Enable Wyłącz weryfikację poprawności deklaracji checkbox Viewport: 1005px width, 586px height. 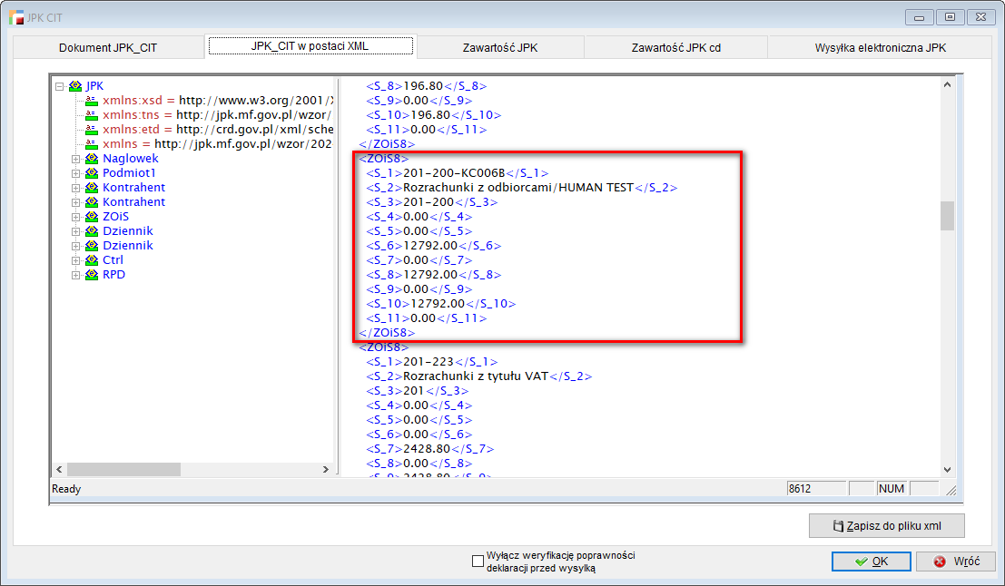tap(478, 562)
